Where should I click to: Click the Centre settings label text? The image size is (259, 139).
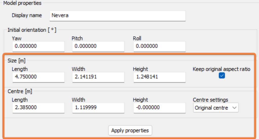coord(210,100)
